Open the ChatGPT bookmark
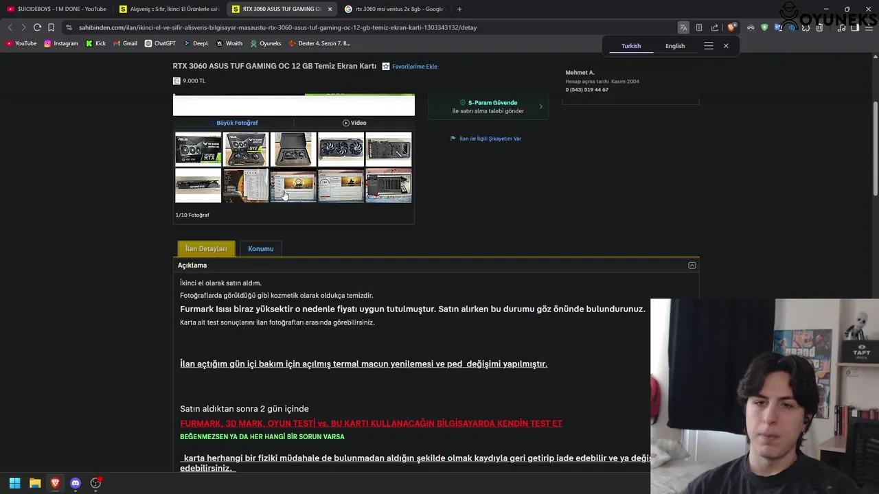The height and width of the screenshot is (494, 879). [160, 43]
